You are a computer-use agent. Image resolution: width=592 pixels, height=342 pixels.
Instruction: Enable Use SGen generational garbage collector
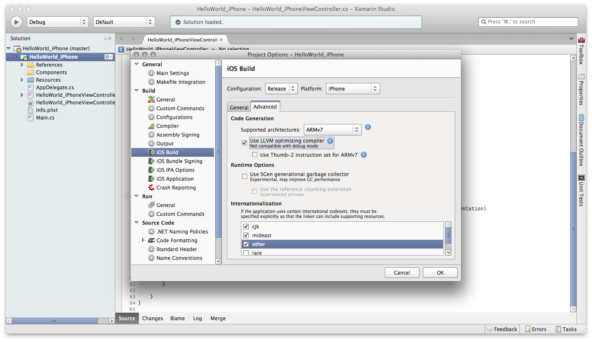[x=245, y=176]
